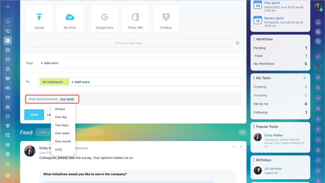The height and width of the screenshot is (183, 325).
Task: Pin Emily Walker's feed post
Action: point(241,147)
